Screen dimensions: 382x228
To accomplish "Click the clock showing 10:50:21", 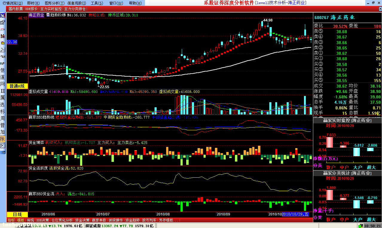I will [372, 226].
